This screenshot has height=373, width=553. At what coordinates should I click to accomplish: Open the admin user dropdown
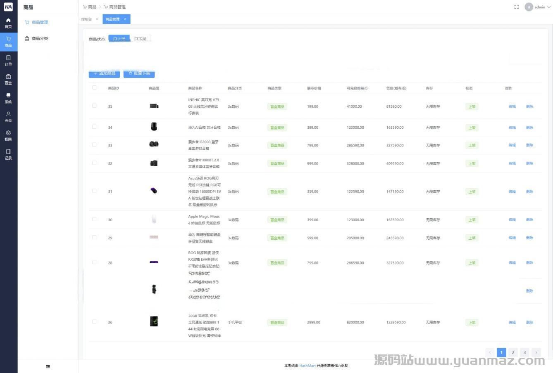tap(538, 7)
